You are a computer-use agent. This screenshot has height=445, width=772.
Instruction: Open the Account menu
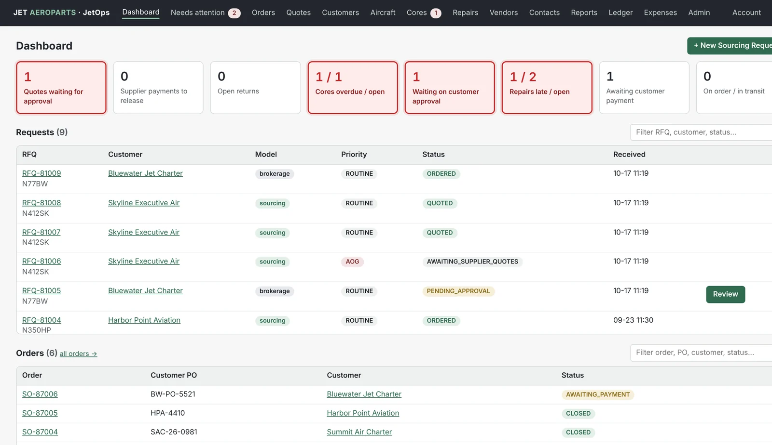pos(746,13)
